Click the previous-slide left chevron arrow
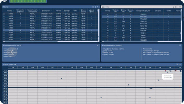Image resolution: width=184 pixels, height=104 pixels. coord(12,52)
